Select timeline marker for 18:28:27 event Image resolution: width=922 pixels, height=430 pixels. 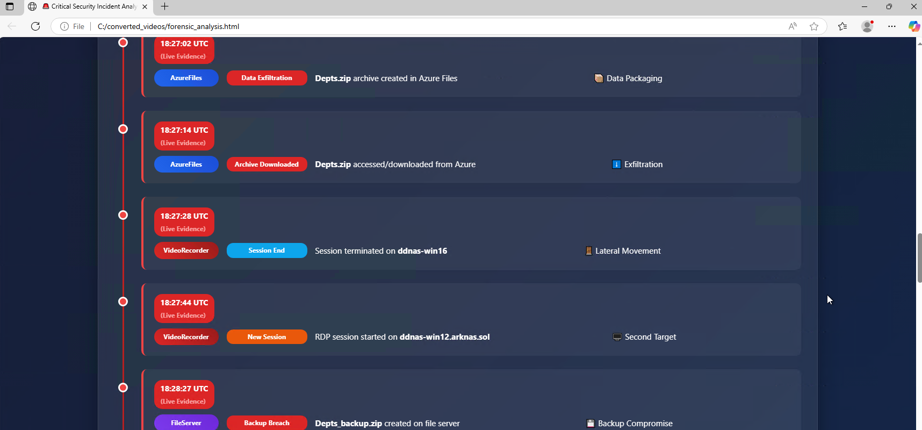click(123, 388)
